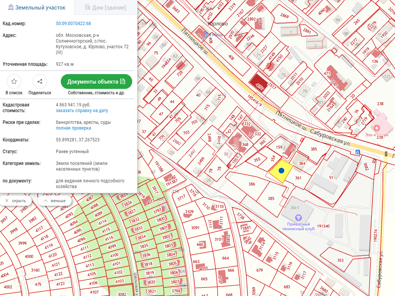The image size is (395, 296).
Task: Click parcel 361 next to highlighted plot
Action: (x=298, y=178)
